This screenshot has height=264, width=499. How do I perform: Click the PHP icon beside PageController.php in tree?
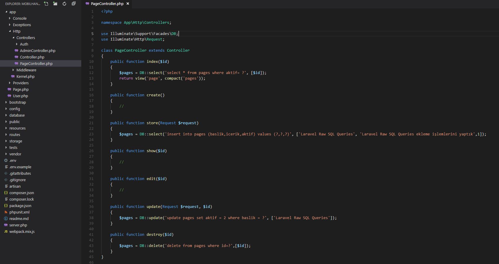click(x=16, y=63)
